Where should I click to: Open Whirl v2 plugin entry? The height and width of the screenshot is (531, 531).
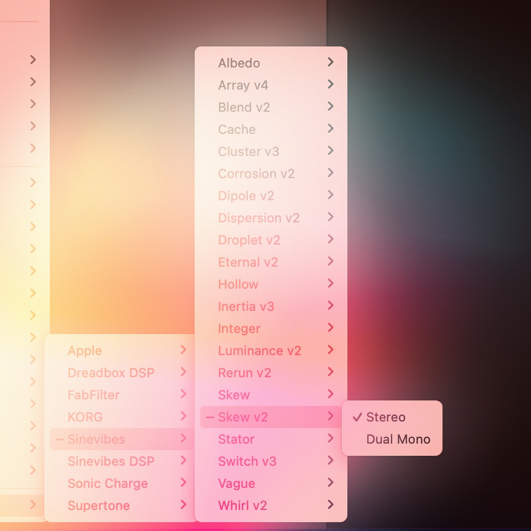[x=270, y=506]
